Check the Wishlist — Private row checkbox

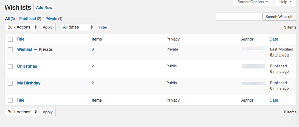[10, 50]
